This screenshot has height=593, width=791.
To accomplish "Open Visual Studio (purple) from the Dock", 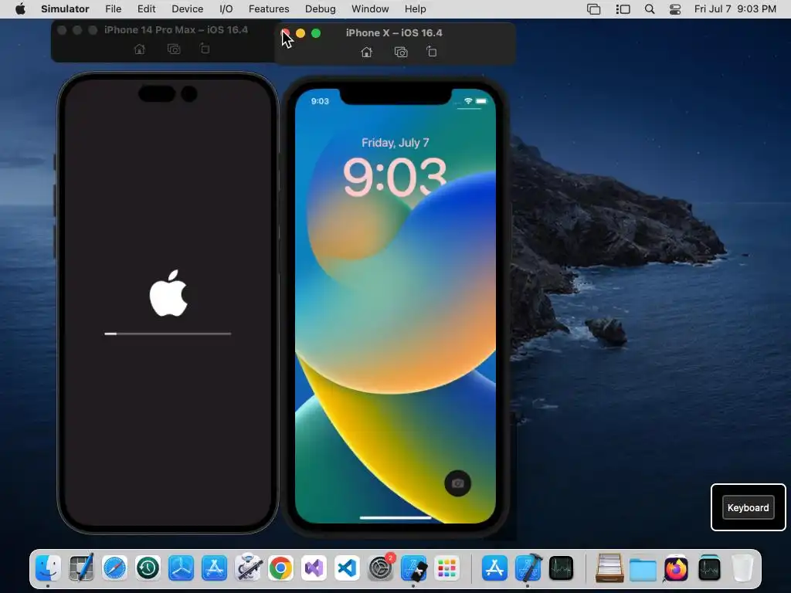I will tap(314, 568).
